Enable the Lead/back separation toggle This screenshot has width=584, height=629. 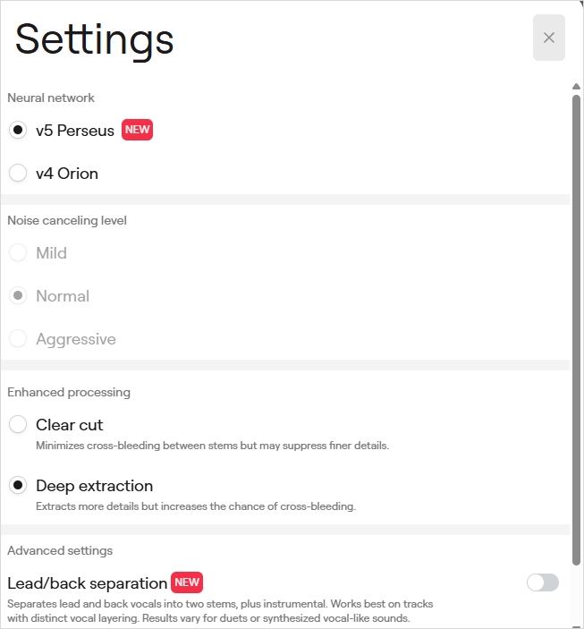click(542, 583)
